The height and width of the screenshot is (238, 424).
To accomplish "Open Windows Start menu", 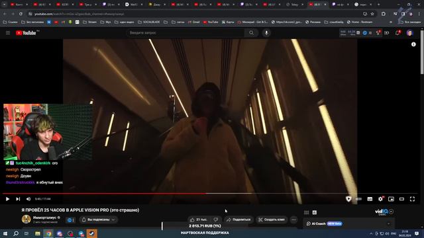I will (x=5, y=233).
